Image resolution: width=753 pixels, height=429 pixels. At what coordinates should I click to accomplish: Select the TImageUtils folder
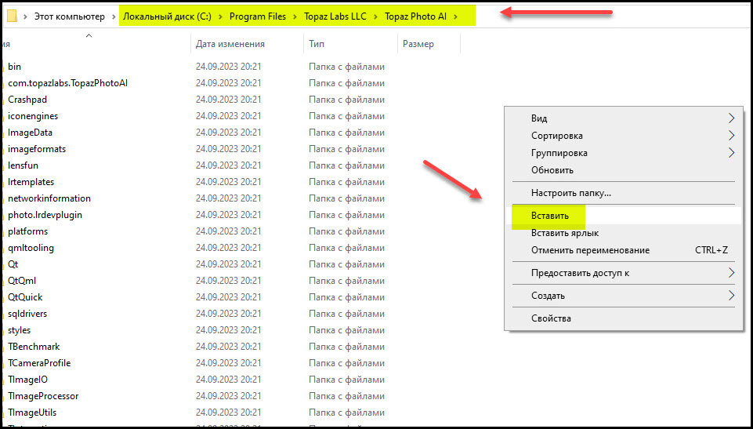click(32, 413)
